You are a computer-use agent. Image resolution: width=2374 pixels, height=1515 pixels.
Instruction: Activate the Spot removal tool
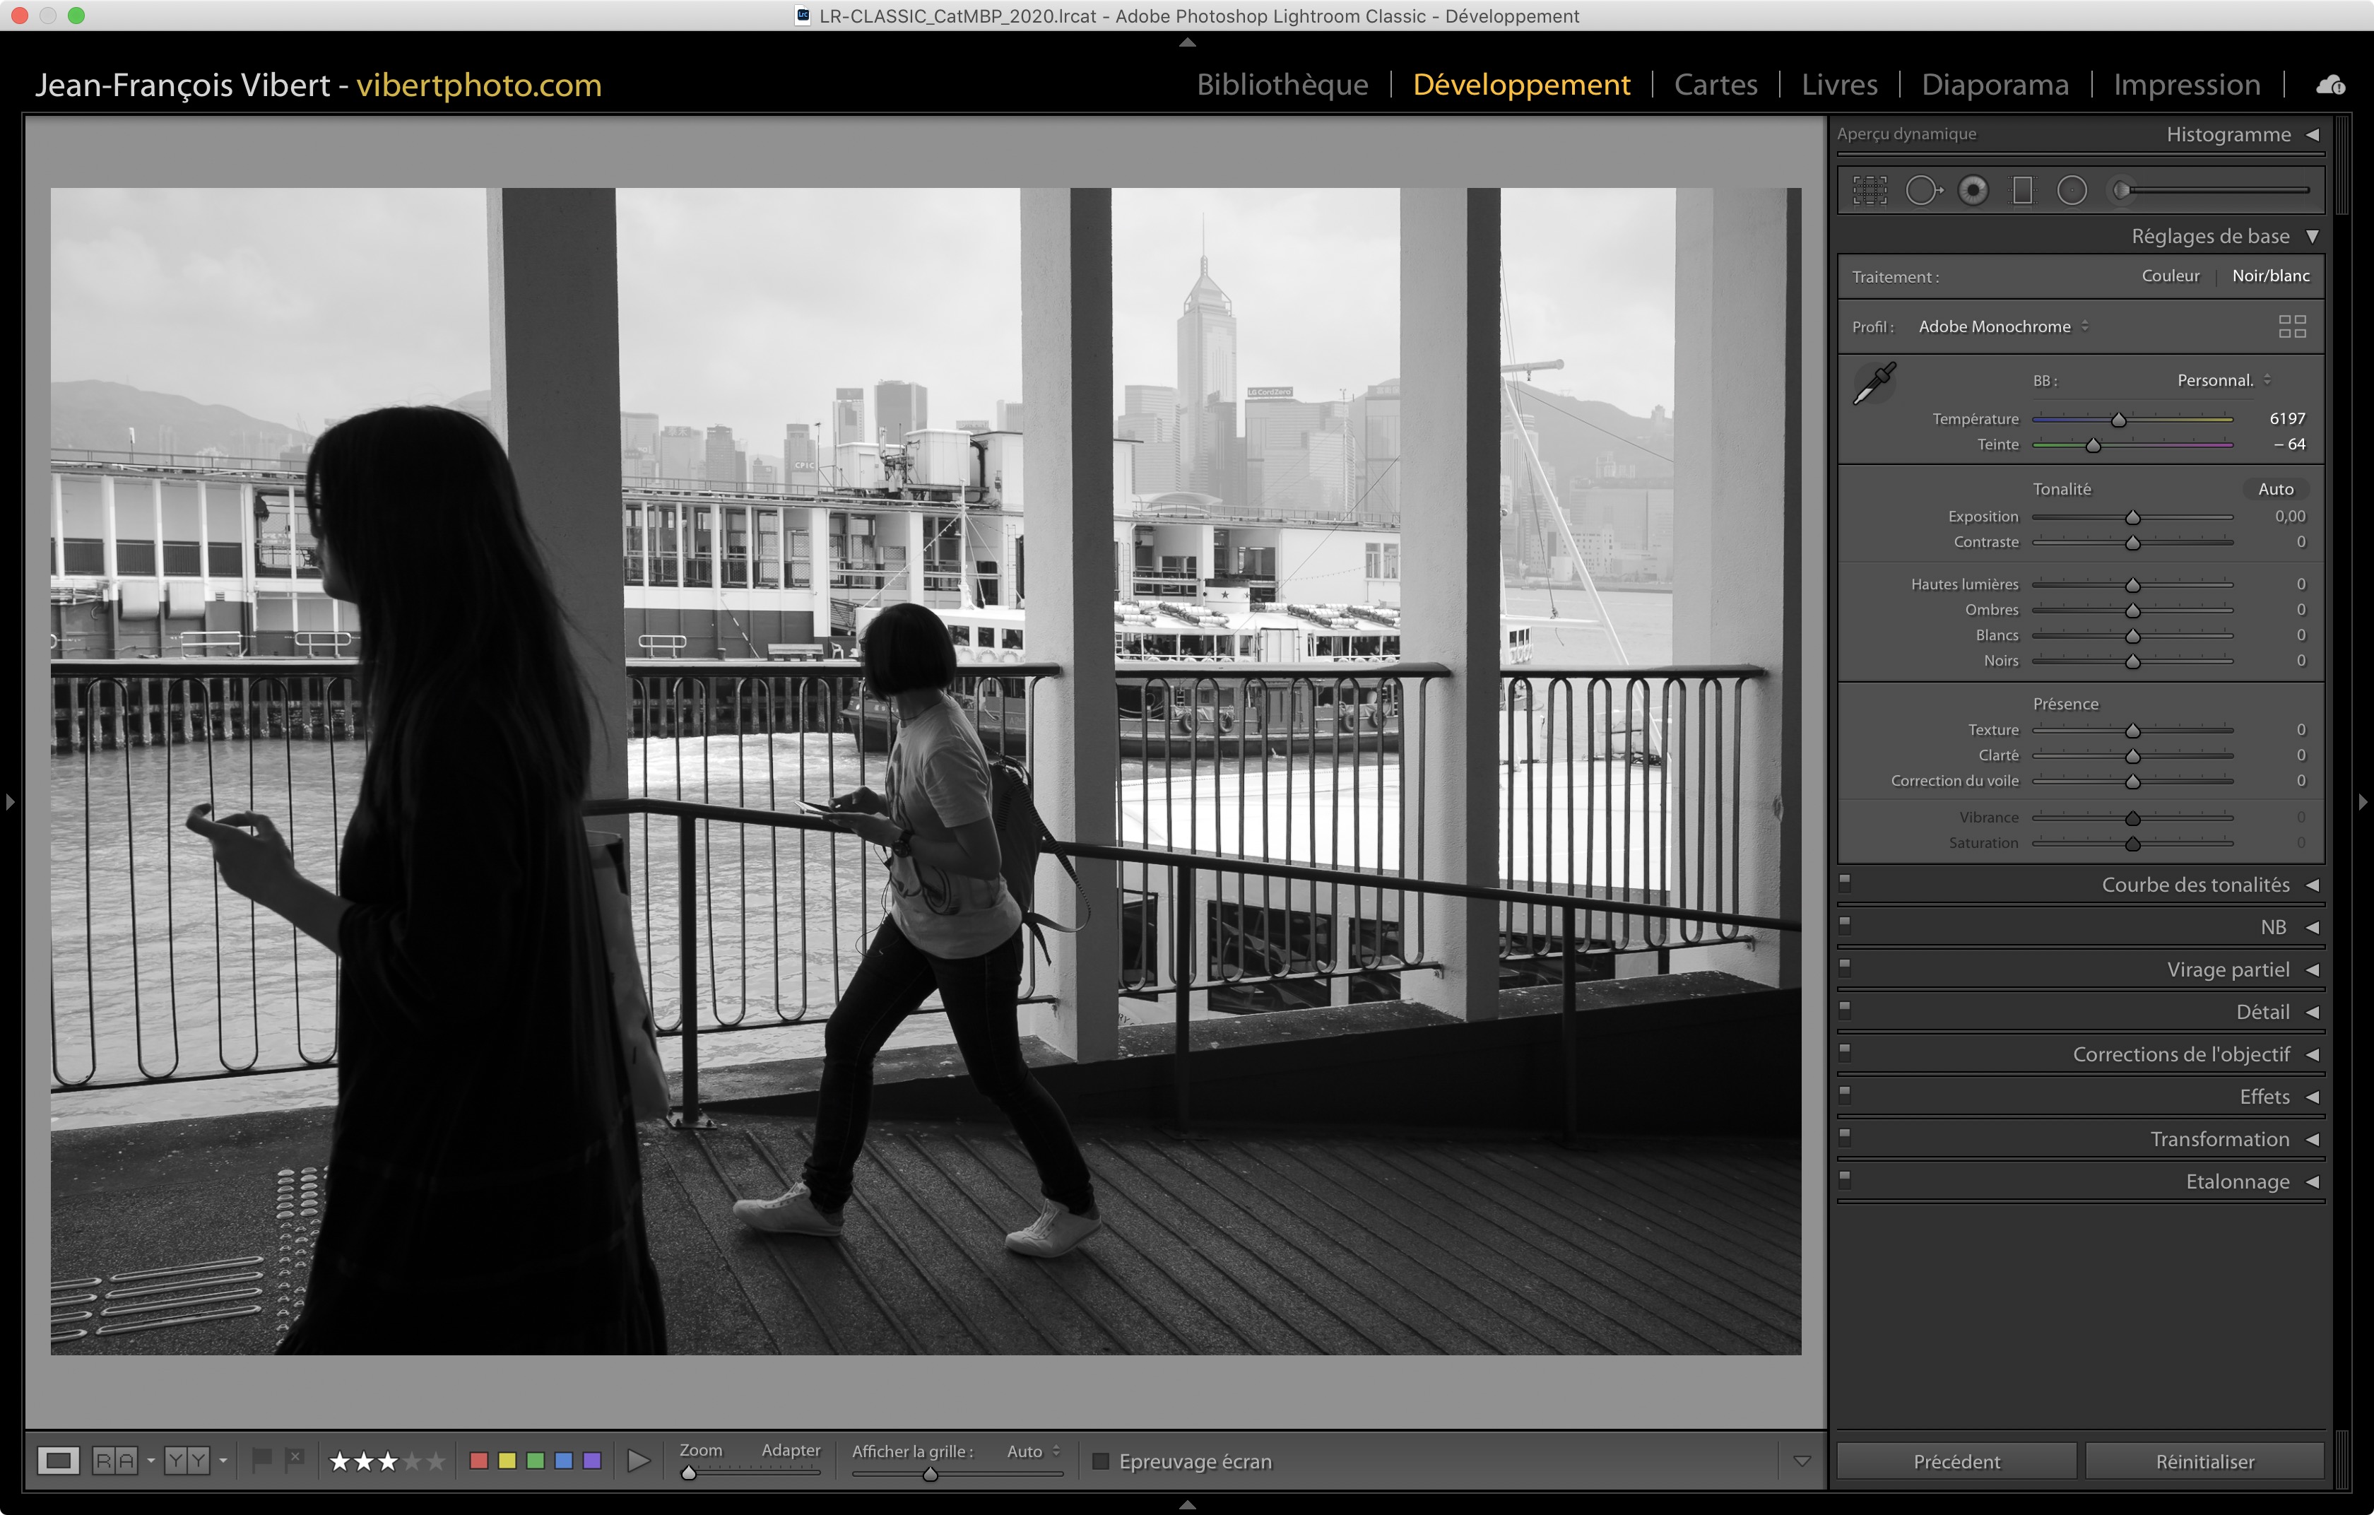1923,190
